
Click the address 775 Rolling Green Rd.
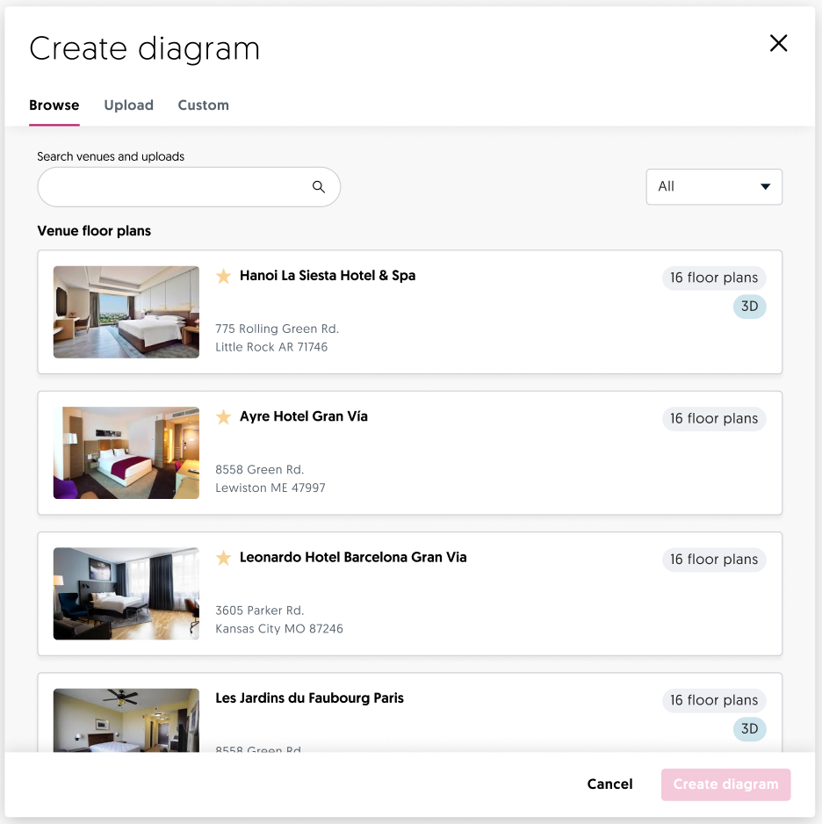pos(278,329)
